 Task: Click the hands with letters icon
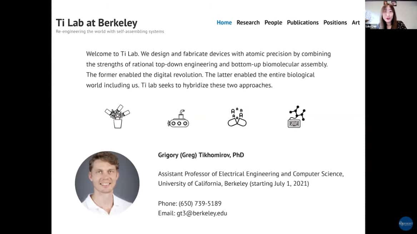click(237, 117)
